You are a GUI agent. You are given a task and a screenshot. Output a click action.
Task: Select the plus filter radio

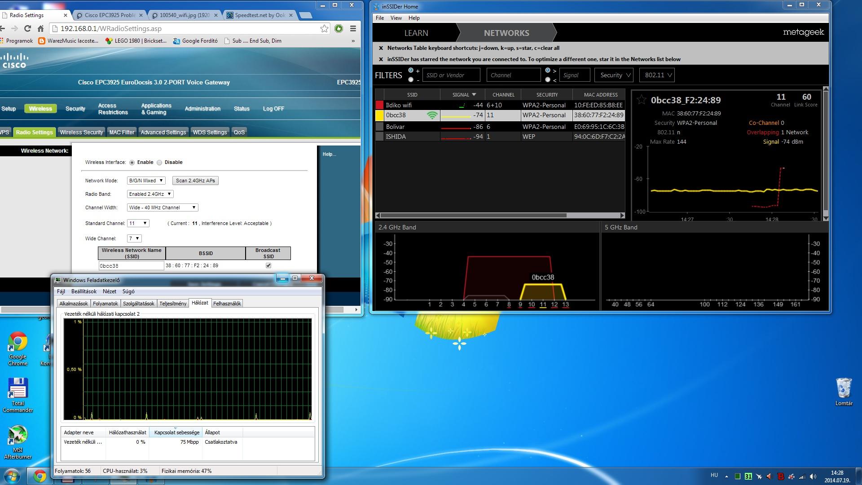tap(411, 71)
